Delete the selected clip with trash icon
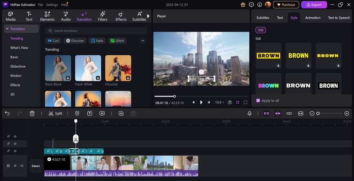This screenshot has height=181, width=354. (32, 114)
